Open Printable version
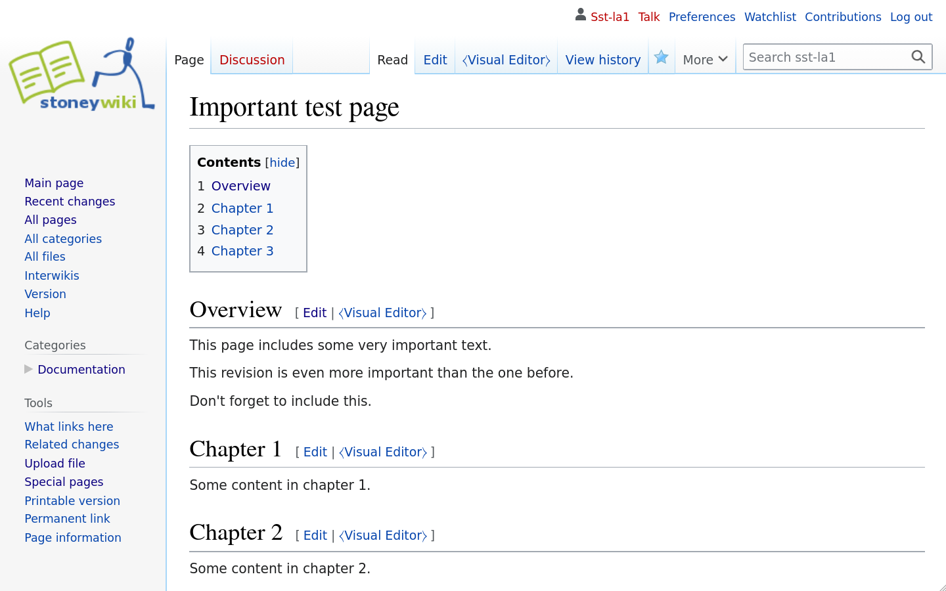 (72, 501)
